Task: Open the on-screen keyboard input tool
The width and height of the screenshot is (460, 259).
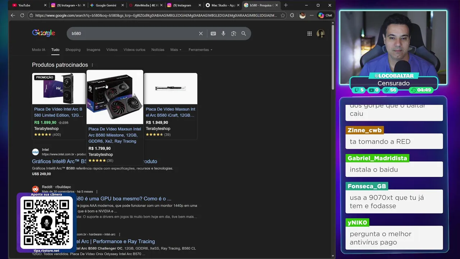Action: click(213, 33)
